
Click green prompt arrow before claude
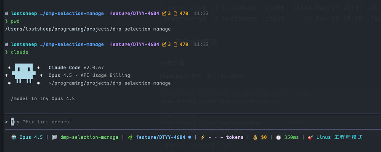tap(7, 52)
